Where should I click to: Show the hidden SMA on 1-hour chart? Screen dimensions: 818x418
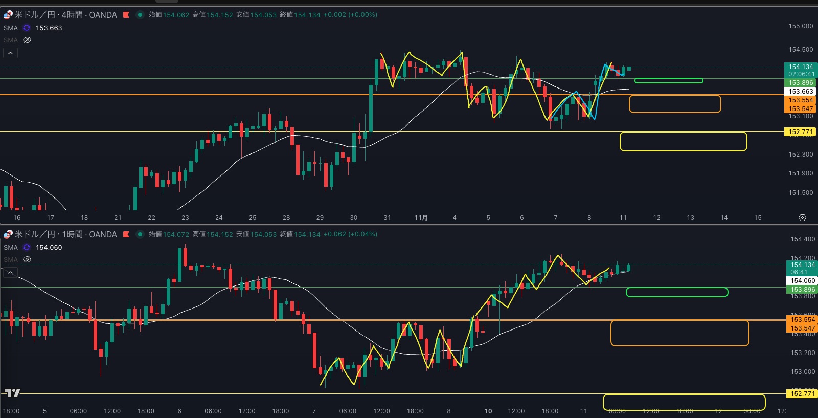[27, 259]
